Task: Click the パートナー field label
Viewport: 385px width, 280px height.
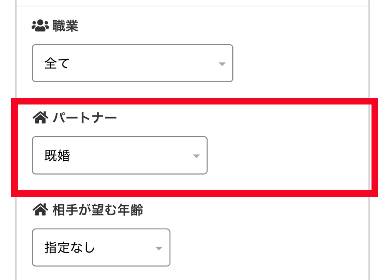Action: click(85, 118)
